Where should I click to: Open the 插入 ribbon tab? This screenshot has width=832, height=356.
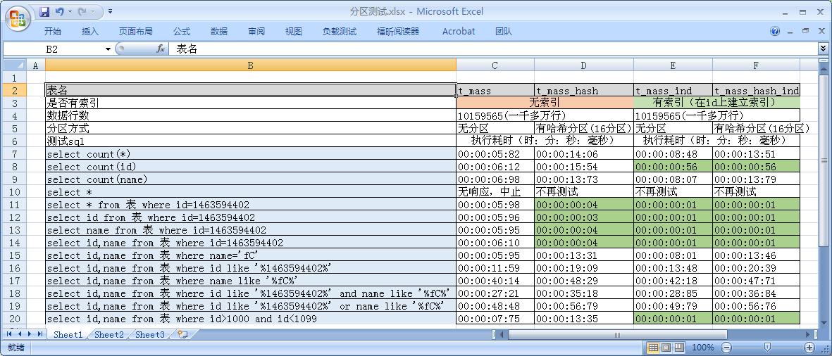point(89,31)
